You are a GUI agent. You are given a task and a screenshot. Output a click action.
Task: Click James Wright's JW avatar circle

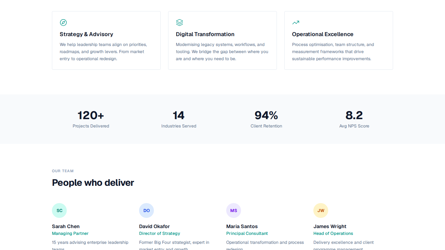pos(321,210)
